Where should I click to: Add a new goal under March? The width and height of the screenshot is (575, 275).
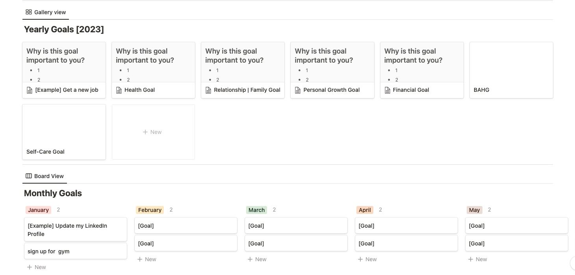click(x=257, y=259)
